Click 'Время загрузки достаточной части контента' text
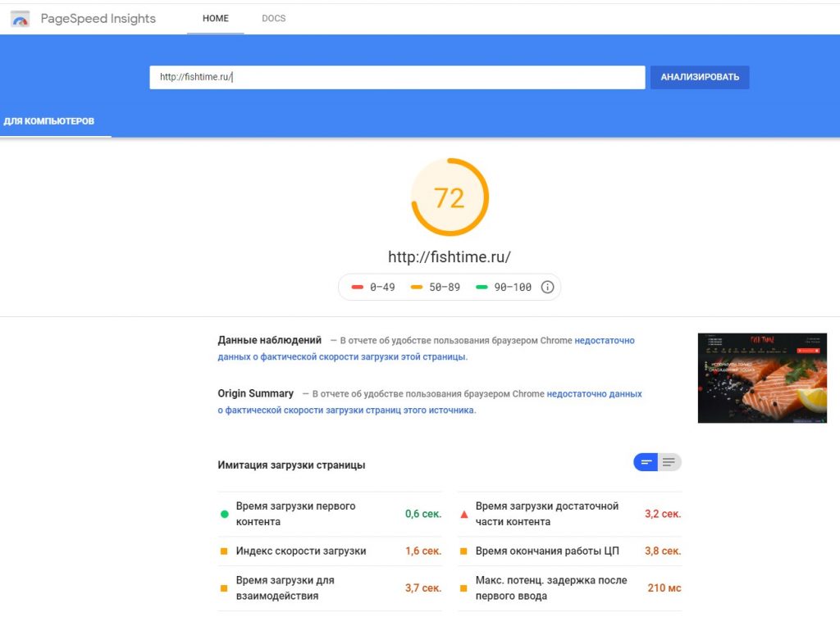The image size is (840, 617). (x=547, y=514)
